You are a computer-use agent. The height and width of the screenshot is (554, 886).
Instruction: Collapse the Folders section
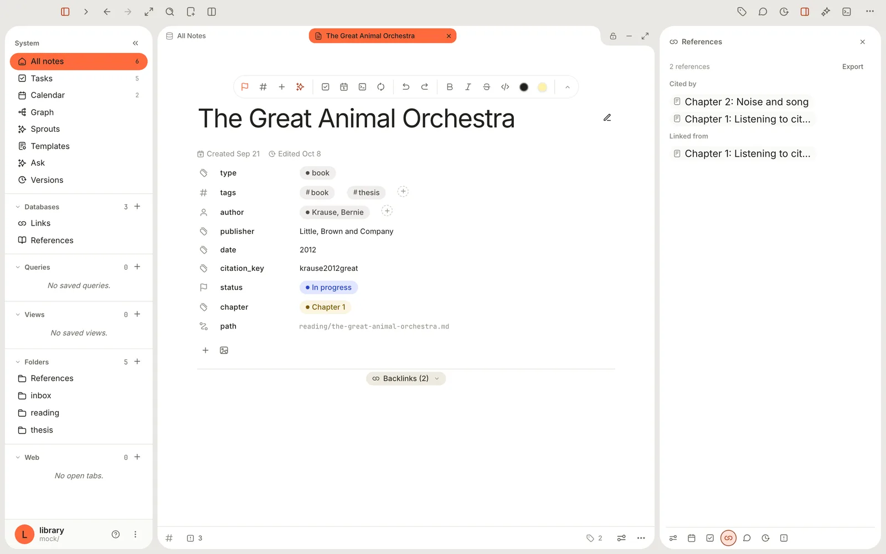point(18,362)
